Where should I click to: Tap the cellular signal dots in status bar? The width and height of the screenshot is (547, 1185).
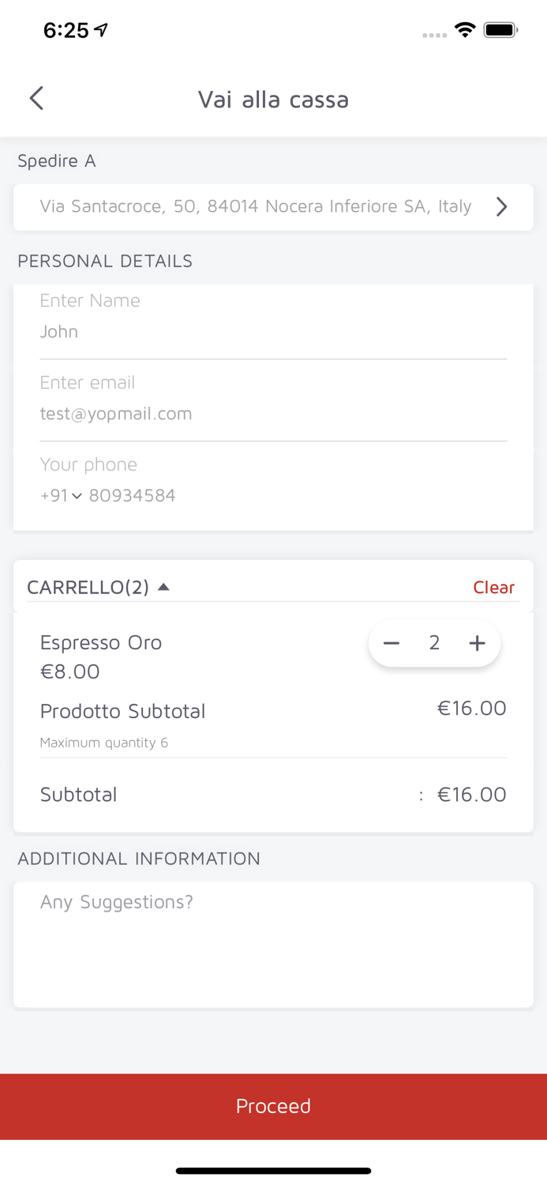(x=434, y=35)
